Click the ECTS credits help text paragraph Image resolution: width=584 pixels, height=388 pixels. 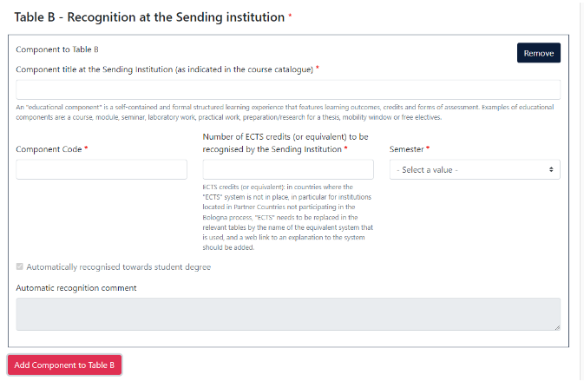pyautogui.click(x=288, y=217)
